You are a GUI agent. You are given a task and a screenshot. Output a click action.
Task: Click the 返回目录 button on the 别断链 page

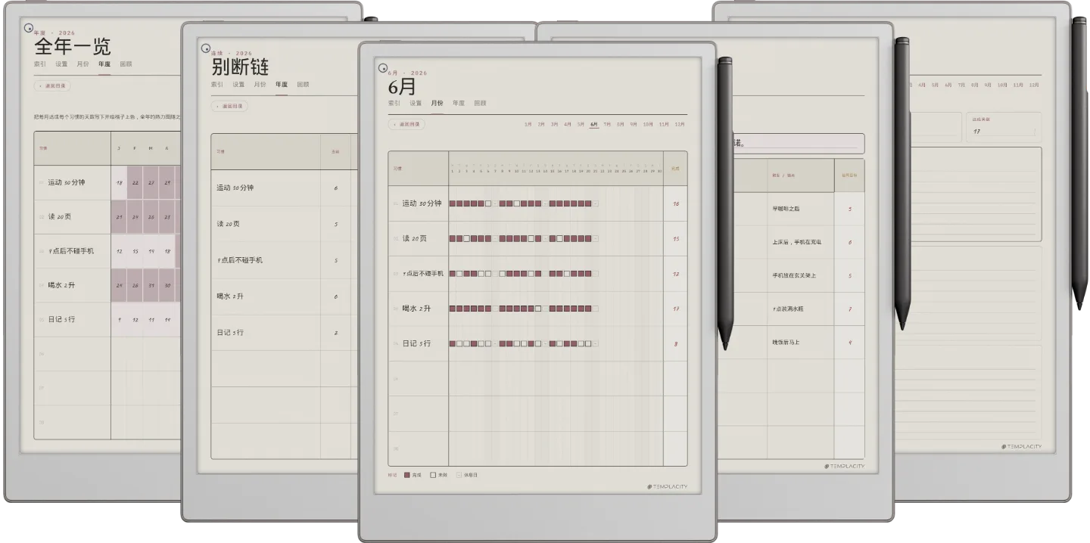(x=229, y=107)
